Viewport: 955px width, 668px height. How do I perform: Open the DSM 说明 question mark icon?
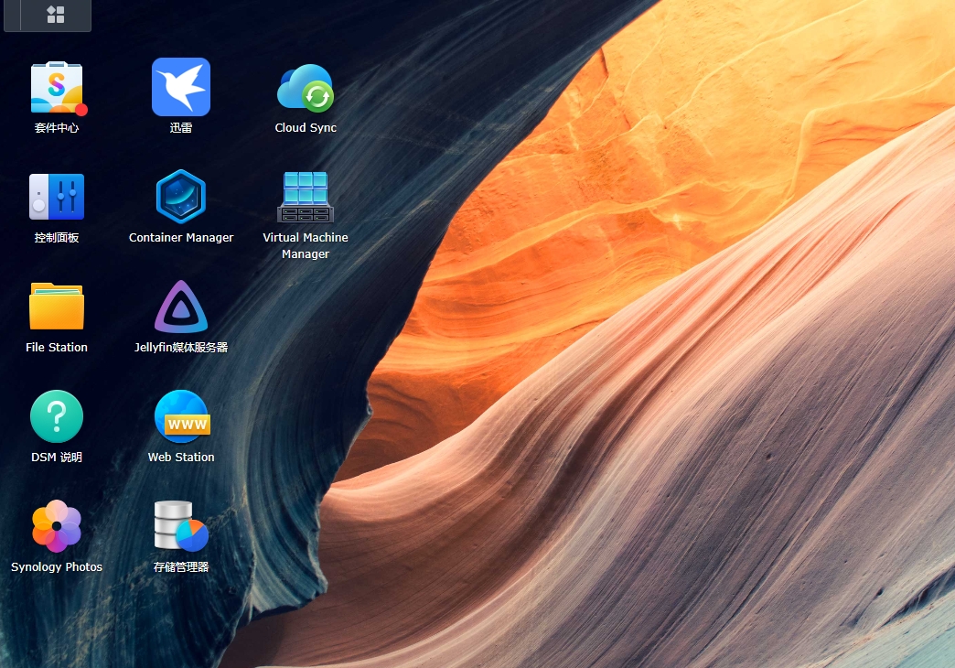(57, 416)
